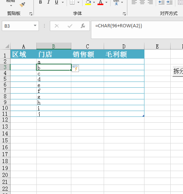Open fill color dropdown arrow
The image size is (183, 194).
tap(94, 2)
